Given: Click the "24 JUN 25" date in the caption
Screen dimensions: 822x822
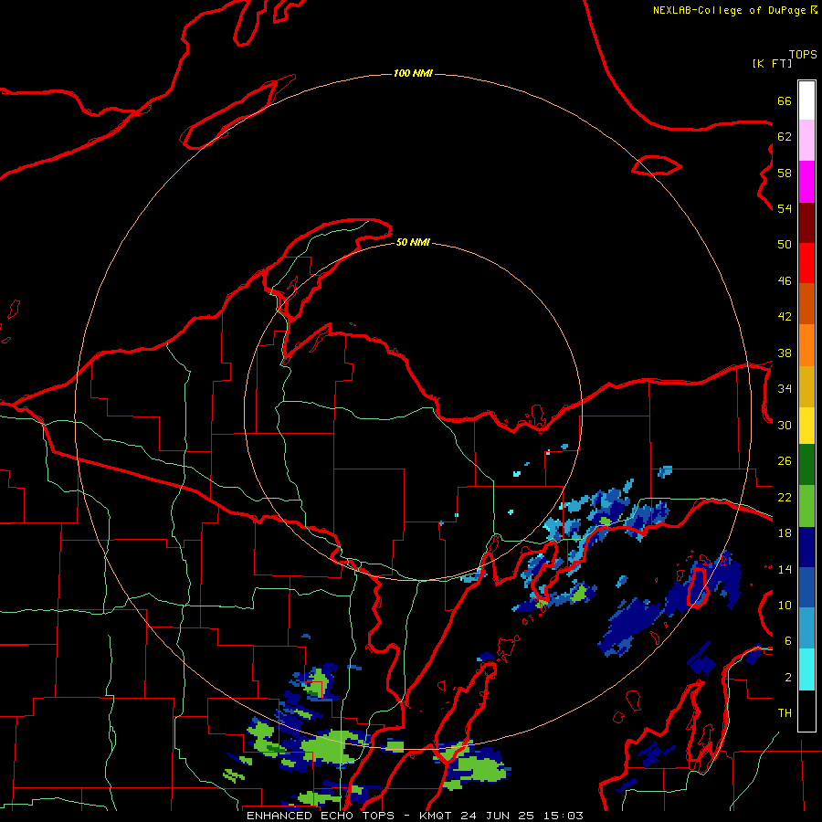Looking at the screenshot, I should click(x=497, y=816).
